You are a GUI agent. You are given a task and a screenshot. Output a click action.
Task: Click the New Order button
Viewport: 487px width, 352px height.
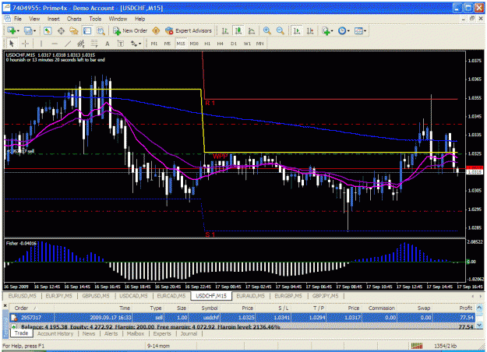point(130,30)
